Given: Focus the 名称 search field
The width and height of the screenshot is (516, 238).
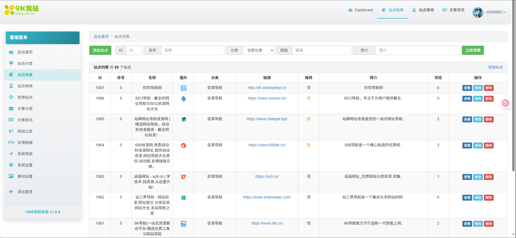Looking at the screenshot, I should click(x=192, y=50).
